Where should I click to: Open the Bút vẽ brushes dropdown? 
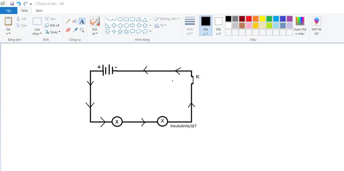click(95, 31)
